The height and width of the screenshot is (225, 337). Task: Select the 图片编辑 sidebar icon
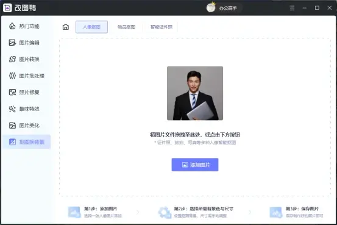[x=12, y=43]
